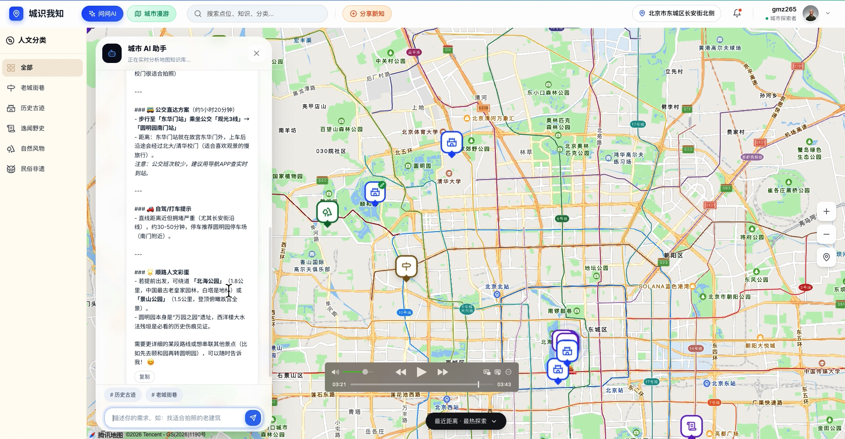Click the 城识我知 location logo icon

pyautogui.click(x=16, y=14)
